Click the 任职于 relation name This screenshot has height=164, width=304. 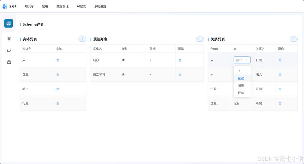260,60
